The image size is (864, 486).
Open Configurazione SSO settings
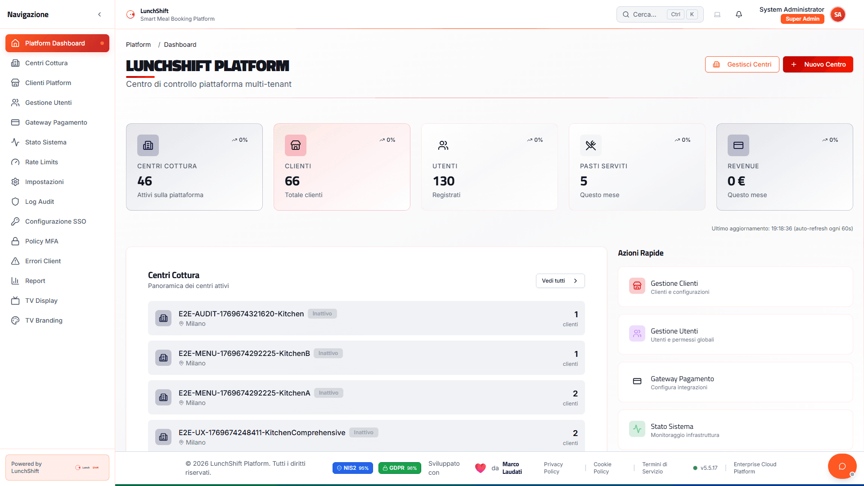(55, 221)
